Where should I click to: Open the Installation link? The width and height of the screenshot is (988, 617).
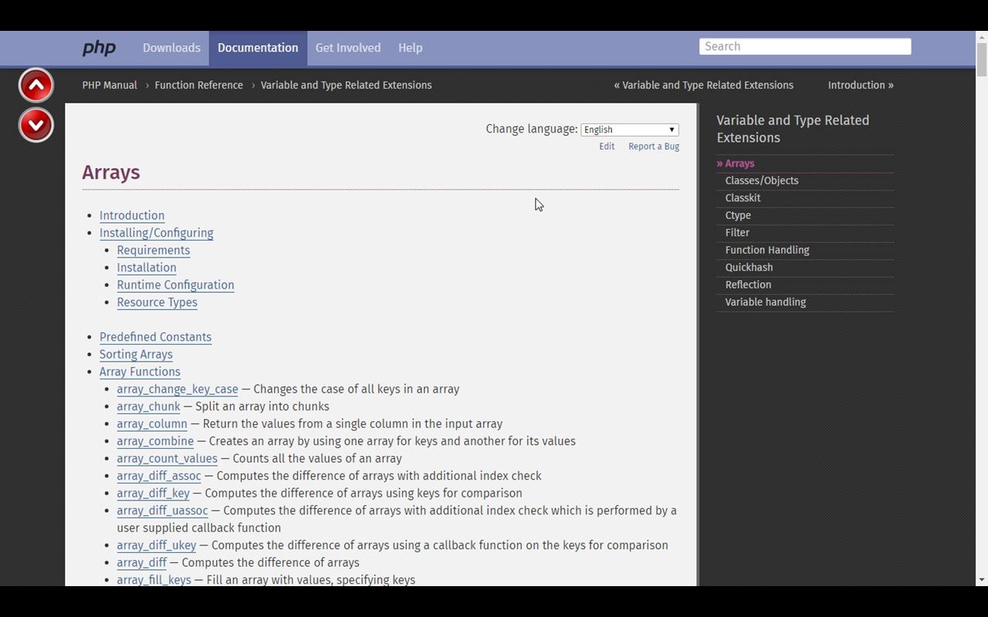[x=147, y=268]
